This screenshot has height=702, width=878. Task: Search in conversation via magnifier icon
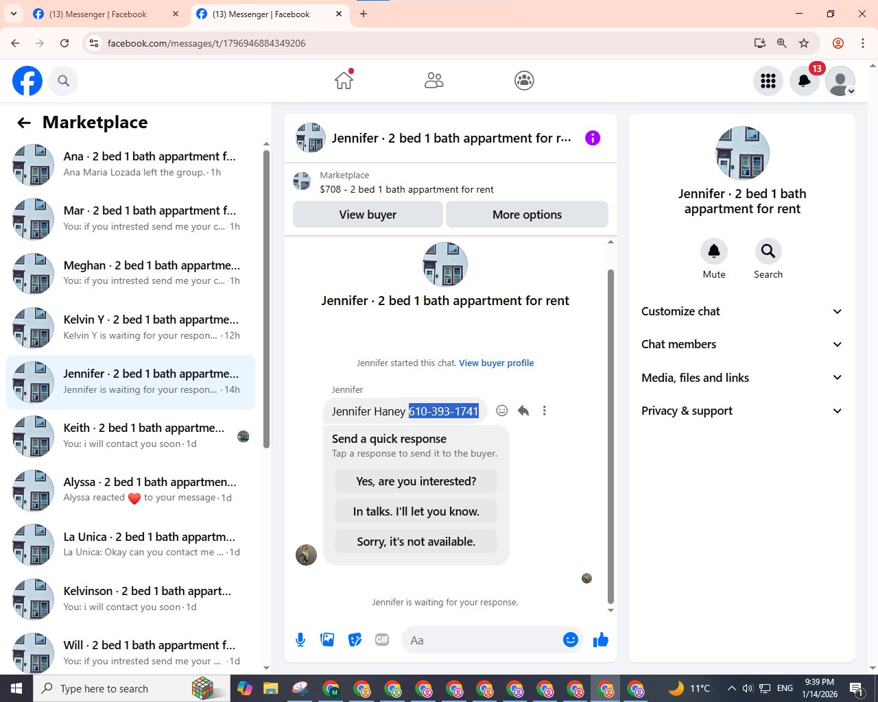pyautogui.click(x=768, y=251)
